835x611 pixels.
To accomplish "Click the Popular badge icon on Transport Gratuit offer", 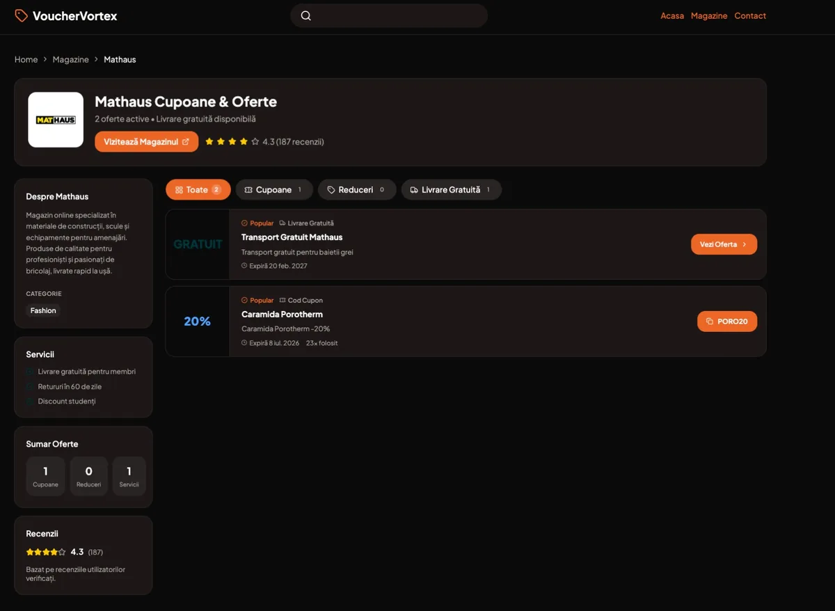I will 244,223.
